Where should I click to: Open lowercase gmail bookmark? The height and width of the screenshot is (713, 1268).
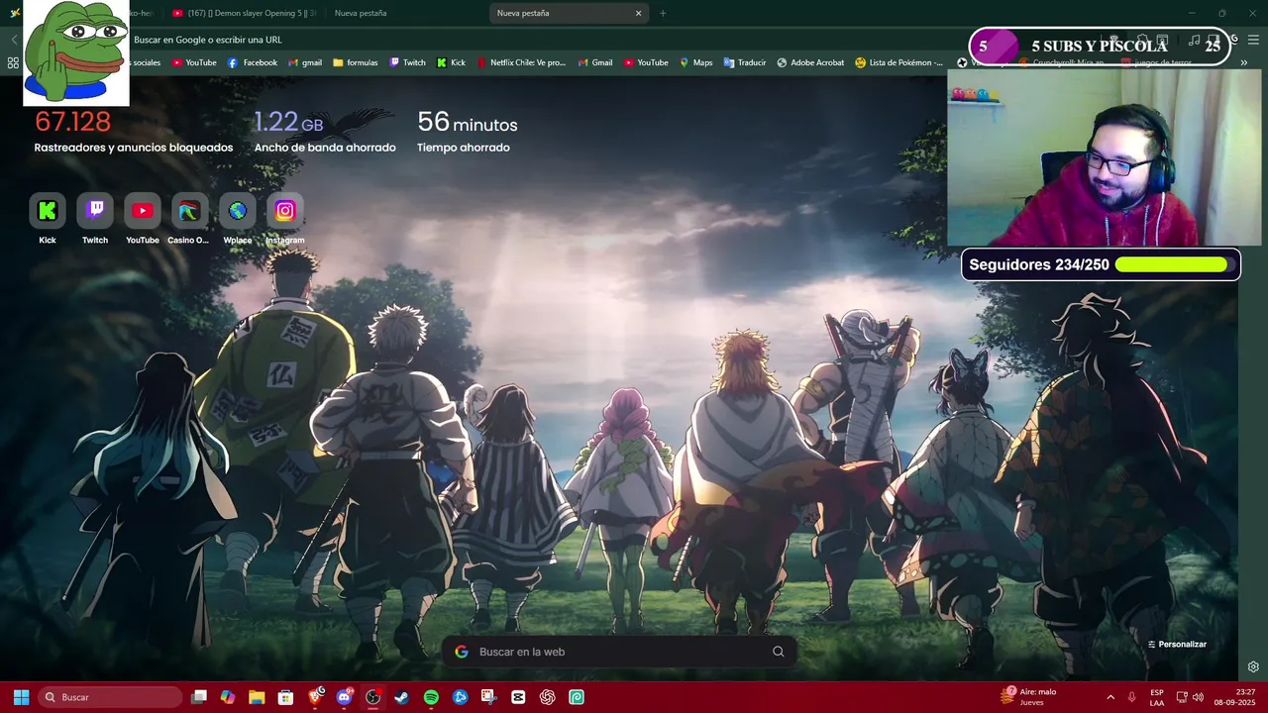[x=305, y=62]
